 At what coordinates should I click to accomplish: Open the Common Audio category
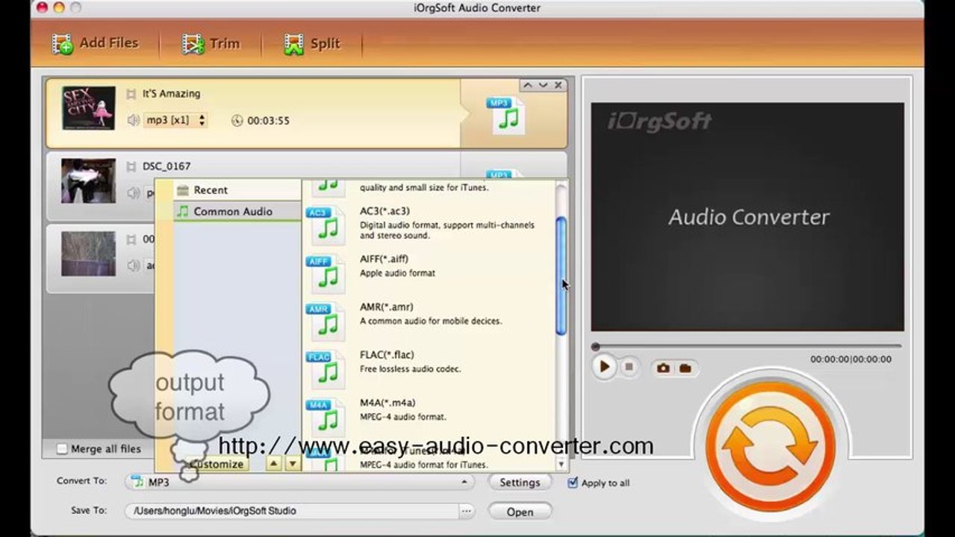[237, 212]
